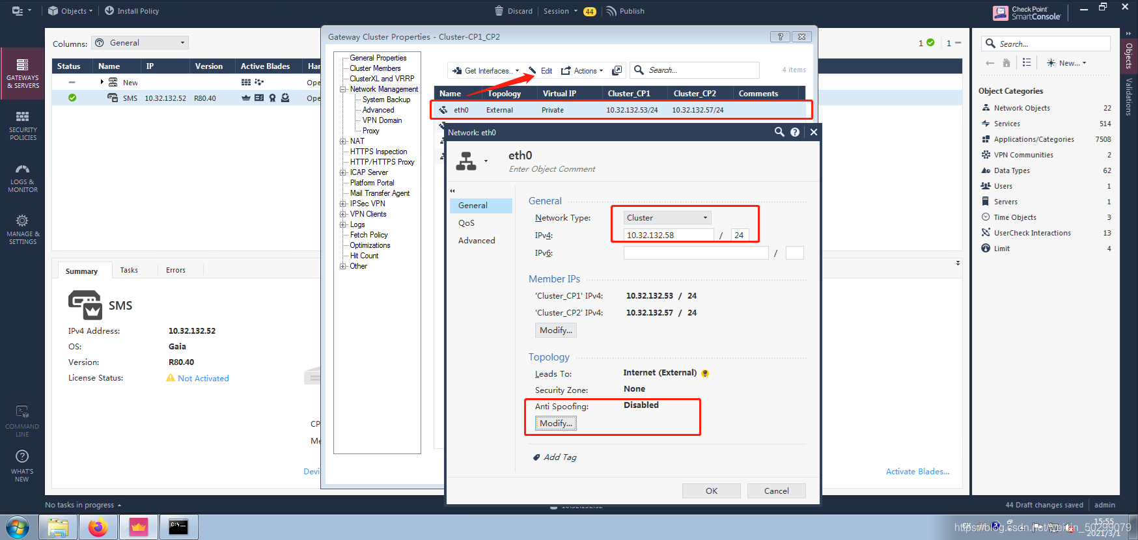Image resolution: width=1138 pixels, height=540 pixels.
Task: Click the IPv4 mask length field
Action: pyautogui.click(x=740, y=236)
